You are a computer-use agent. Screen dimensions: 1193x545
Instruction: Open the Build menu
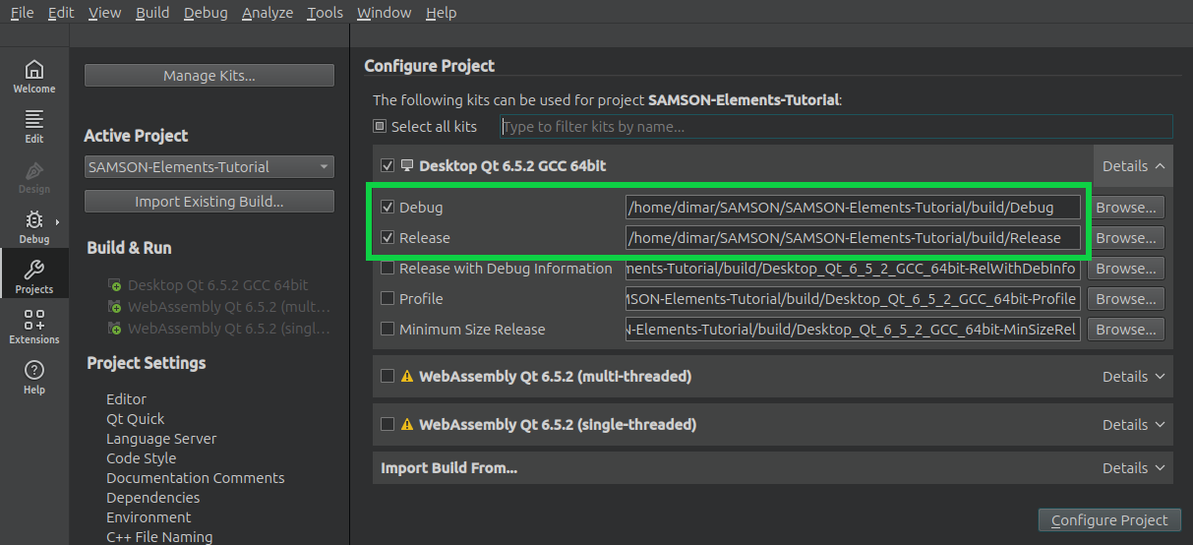click(x=152, y=13)
